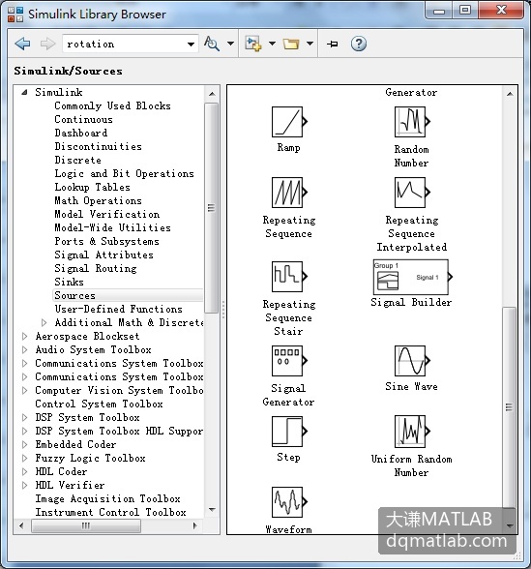Select the Ramp block icon
The image size is (531, 569).
289,122
